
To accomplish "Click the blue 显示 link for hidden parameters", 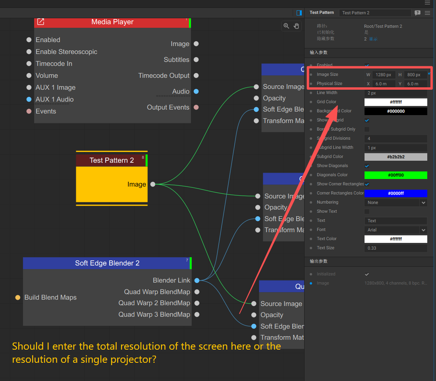I will [373, 39].
